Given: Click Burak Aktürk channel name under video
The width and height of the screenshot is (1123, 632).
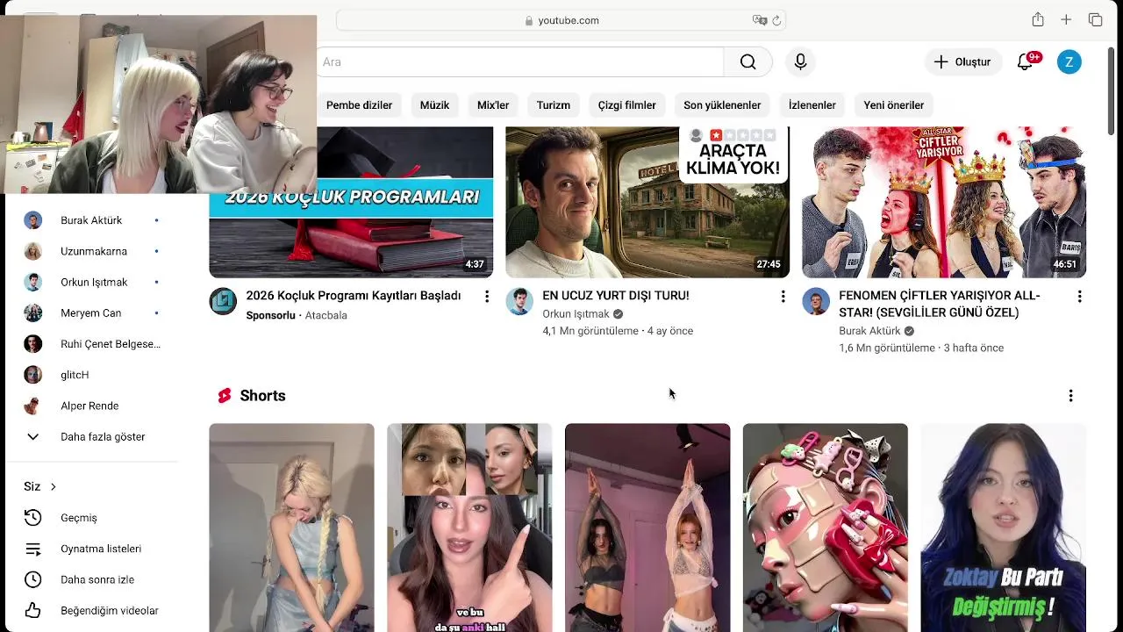Looking at the screenshot, I should click(x=869, y=331).
